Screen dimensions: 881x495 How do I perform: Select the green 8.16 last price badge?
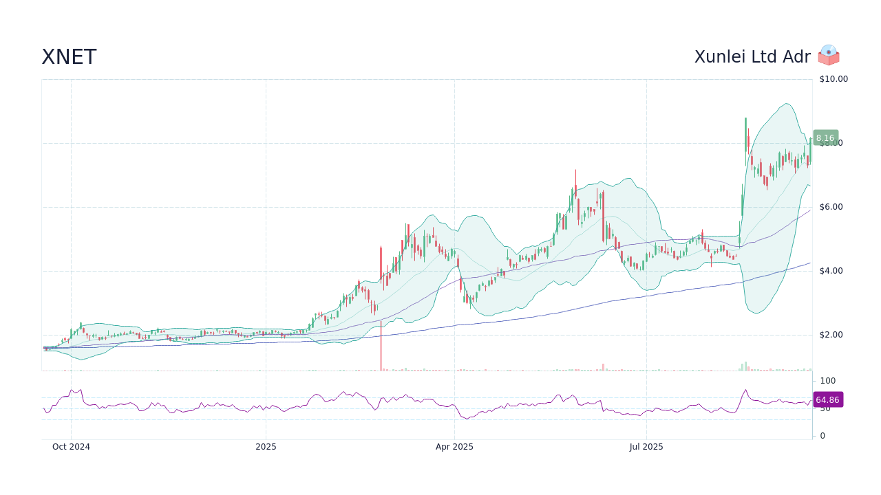825,138
